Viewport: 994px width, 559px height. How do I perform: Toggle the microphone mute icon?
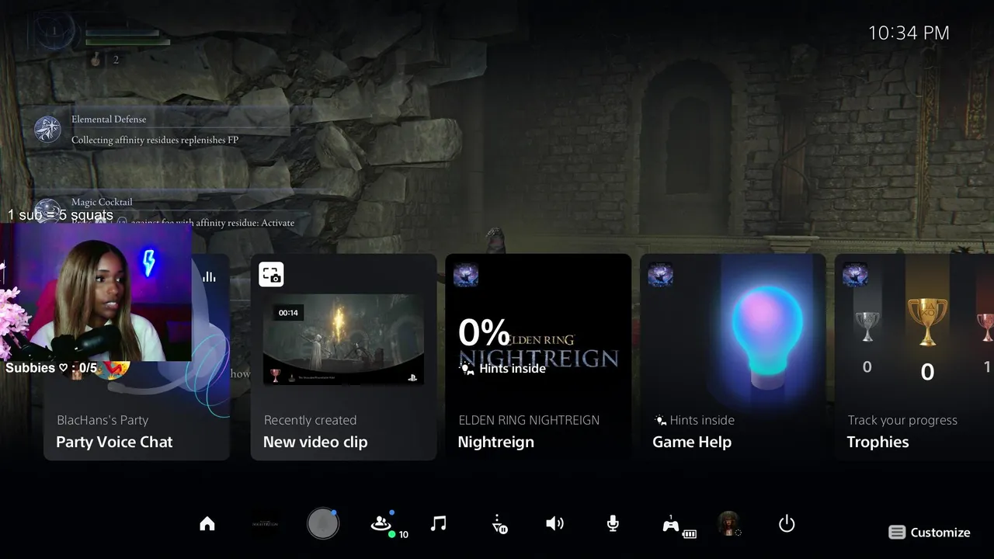[613, 524]
